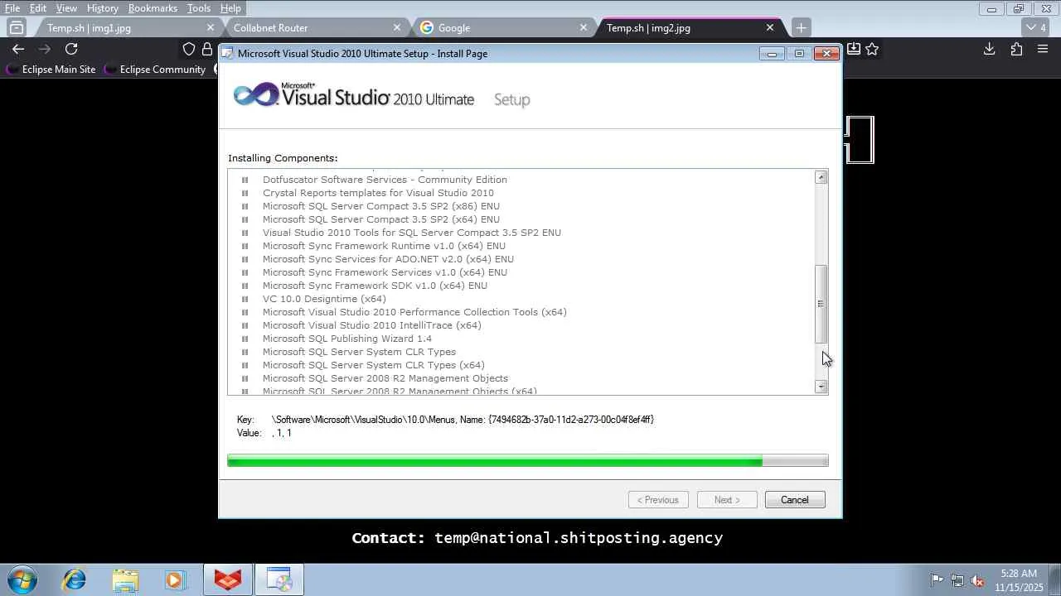Open a new browser tab with the plus button
This screenshot has width=1061, height=596.
tap(801, 27)
